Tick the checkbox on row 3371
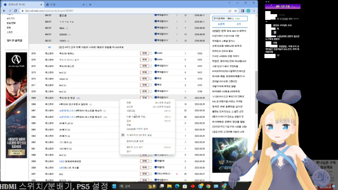The height and width of the screenshot is (190, 338). point(151,85)
